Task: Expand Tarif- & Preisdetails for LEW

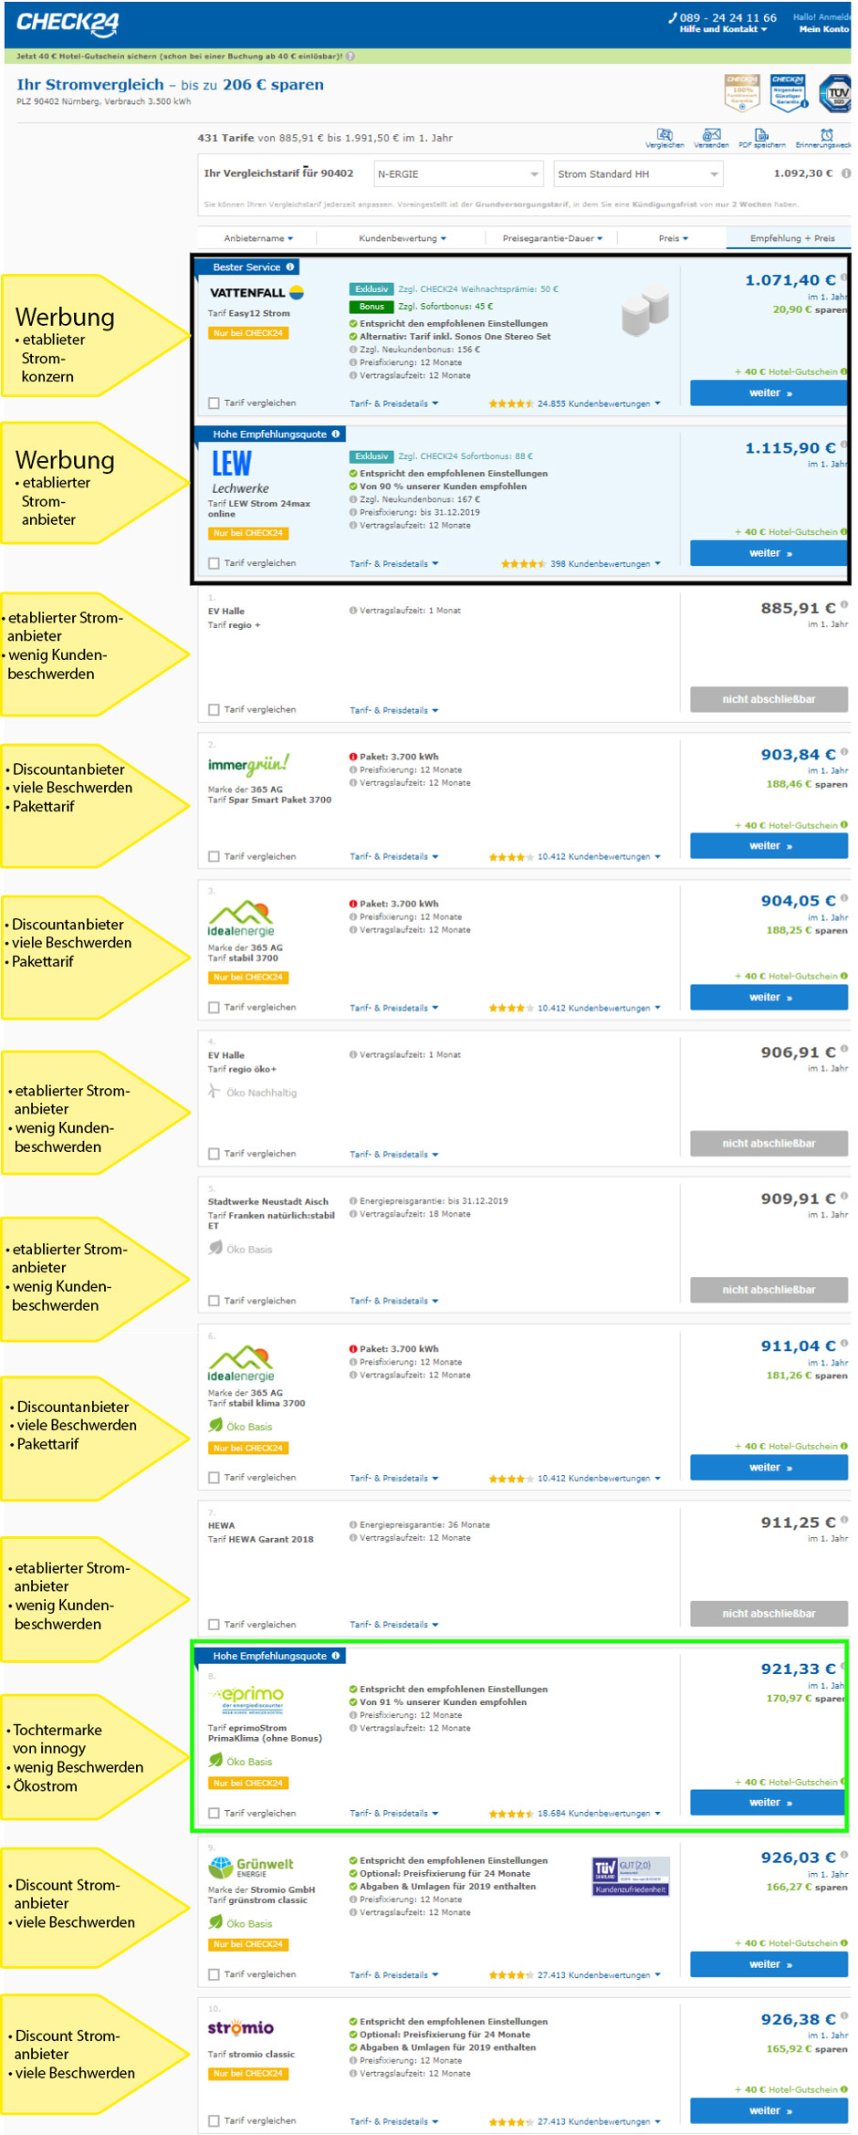Action: [x=393, y=564]
